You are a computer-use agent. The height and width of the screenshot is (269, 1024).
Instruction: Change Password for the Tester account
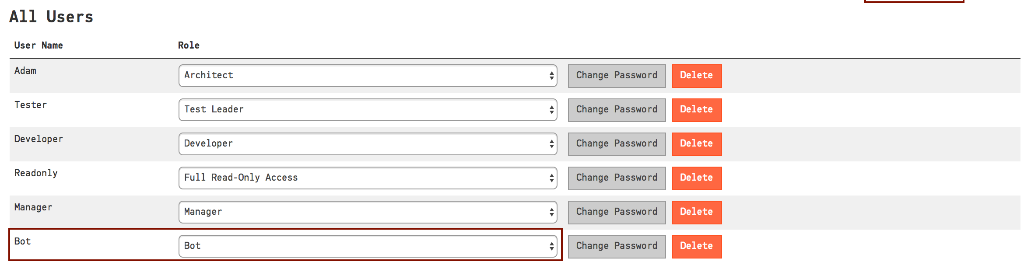617,109
